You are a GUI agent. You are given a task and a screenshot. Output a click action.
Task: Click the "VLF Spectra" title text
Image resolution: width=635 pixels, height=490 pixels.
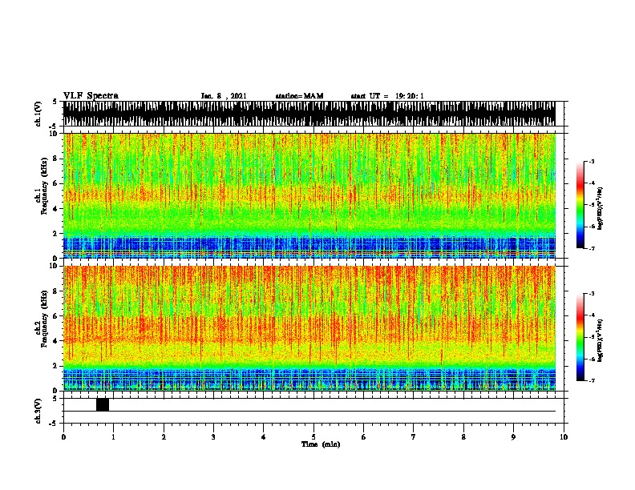[91, 96]
